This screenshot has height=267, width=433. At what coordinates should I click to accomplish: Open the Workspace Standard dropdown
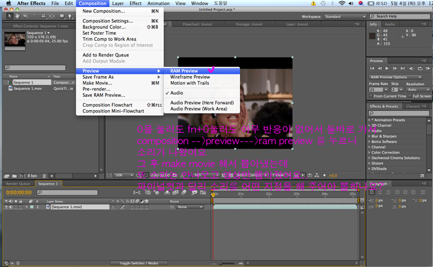tap(345, 17)
